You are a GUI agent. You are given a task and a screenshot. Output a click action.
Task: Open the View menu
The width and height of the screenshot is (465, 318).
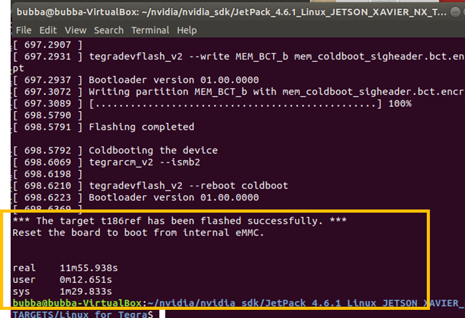click(75, 30)
